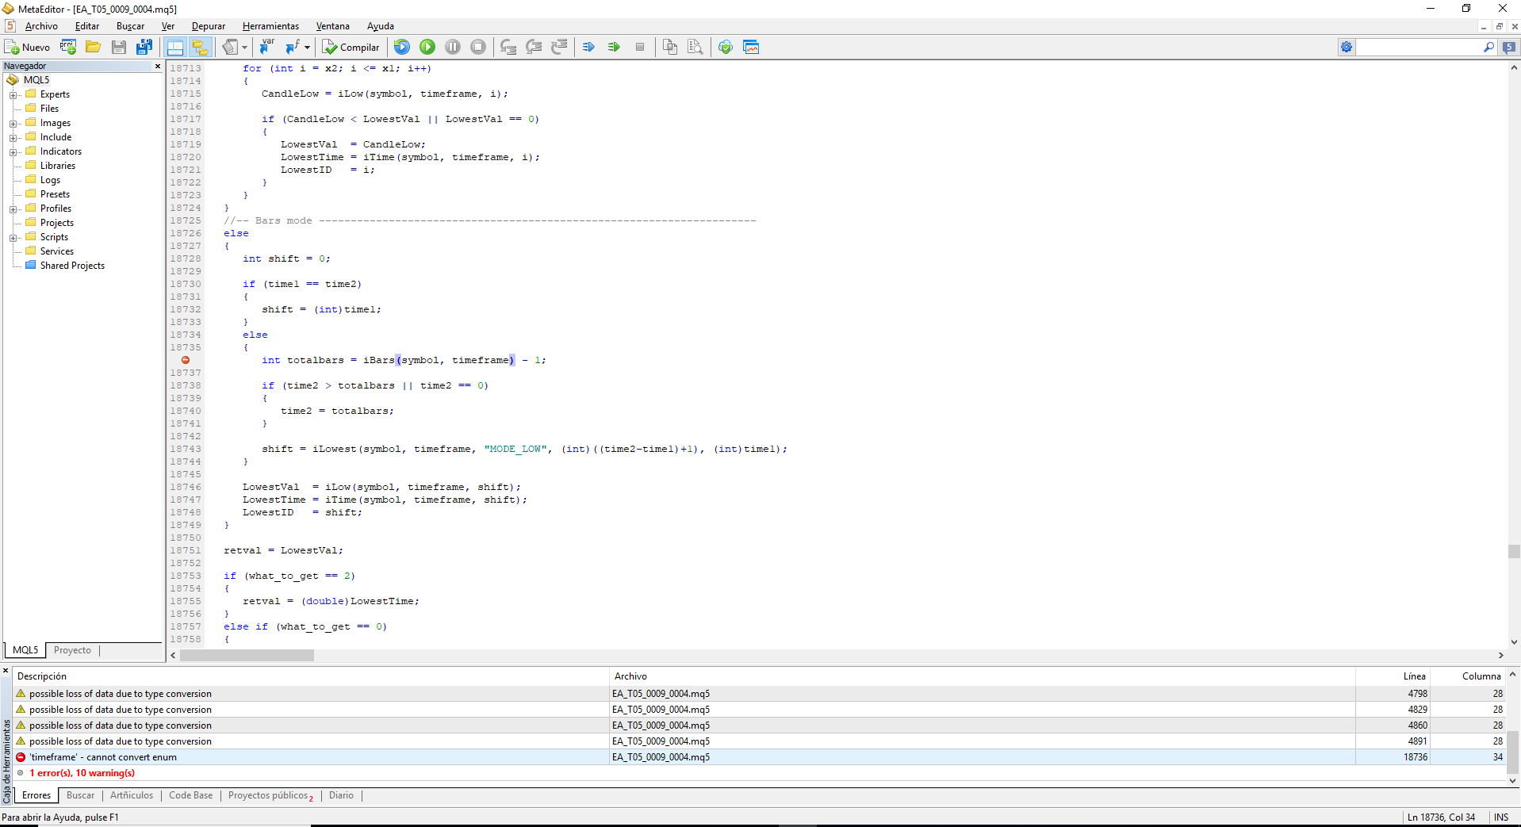Pause debugging with the pause icon
This screenshot has width=1521, height=827.
pyautogui.click(x=453, y=48)
